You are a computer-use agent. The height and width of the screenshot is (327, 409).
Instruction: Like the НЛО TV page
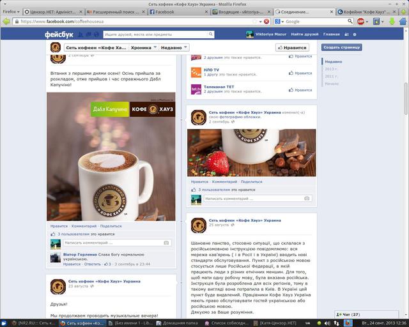point(300,73)
